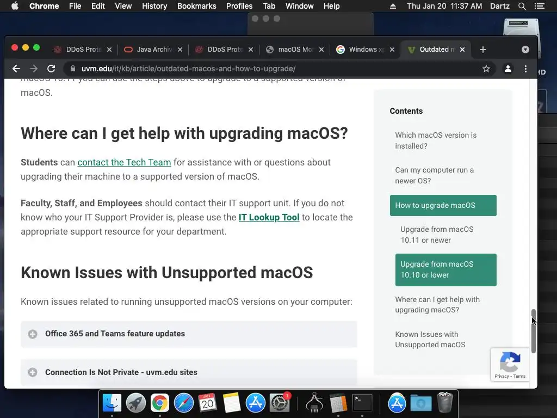
Task: Open the tab search dropdown arrow
Action: tap(525, 50)
